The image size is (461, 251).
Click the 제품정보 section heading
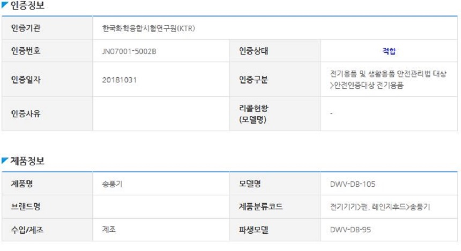point(27,161)
